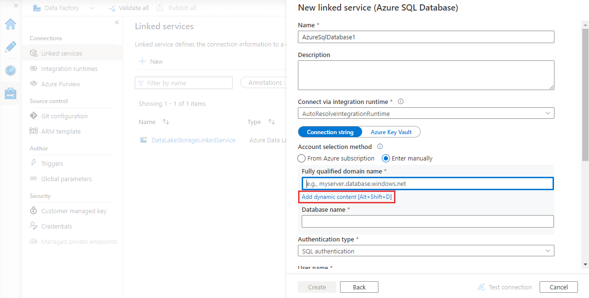Switch to the Azure Key Vault tab
The image size is (589, 298).
pos(390,131)
